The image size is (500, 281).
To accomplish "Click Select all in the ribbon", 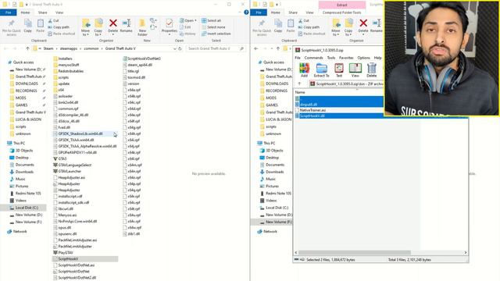I will tap(211, 21).
